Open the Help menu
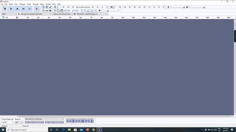The height and width of the screenshot is (132, 236). click(x=59, y=4)
